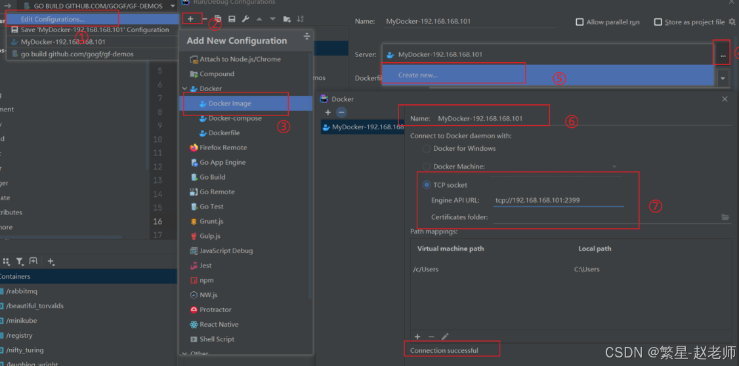Click the Engine API URL input field
Screen dimensions: 739x366
click(558, 201)
